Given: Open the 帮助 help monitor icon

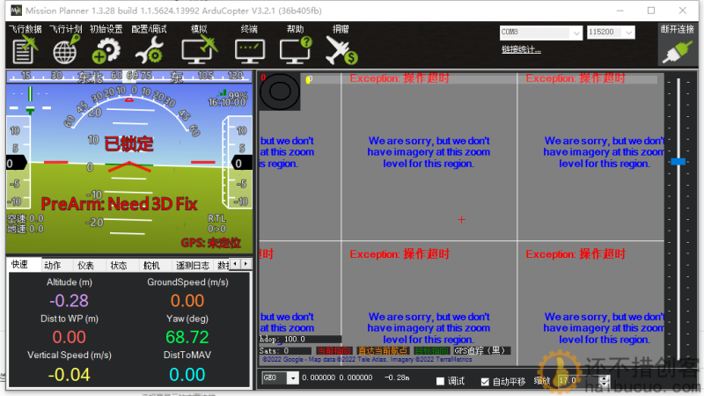Looking at the screenshot, I should click(296, 50).
